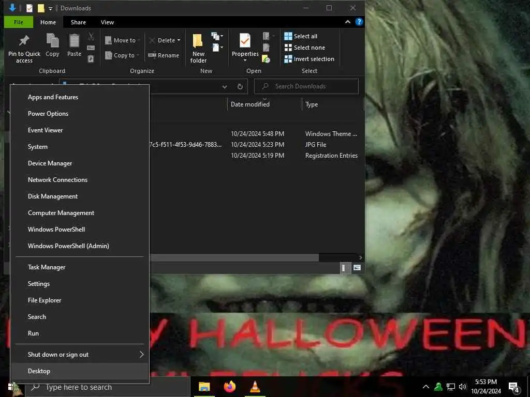Open Customize Quick Access Toolbar dropdown
Screen dimensions: 530x397
tap(50, 8)
